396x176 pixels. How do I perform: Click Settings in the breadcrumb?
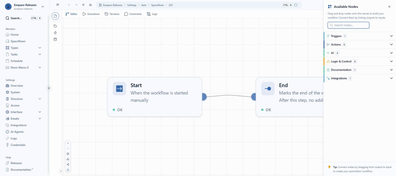[x=132, y=5]
